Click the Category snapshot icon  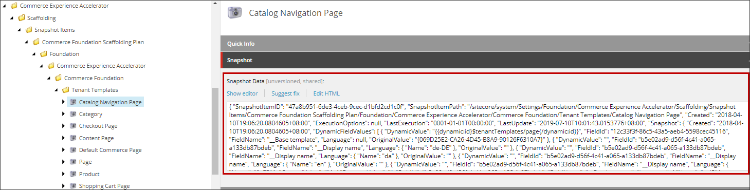coord(73,114)
